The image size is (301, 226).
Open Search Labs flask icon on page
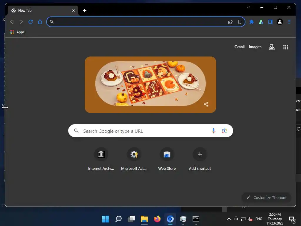(x=271, y=47)
